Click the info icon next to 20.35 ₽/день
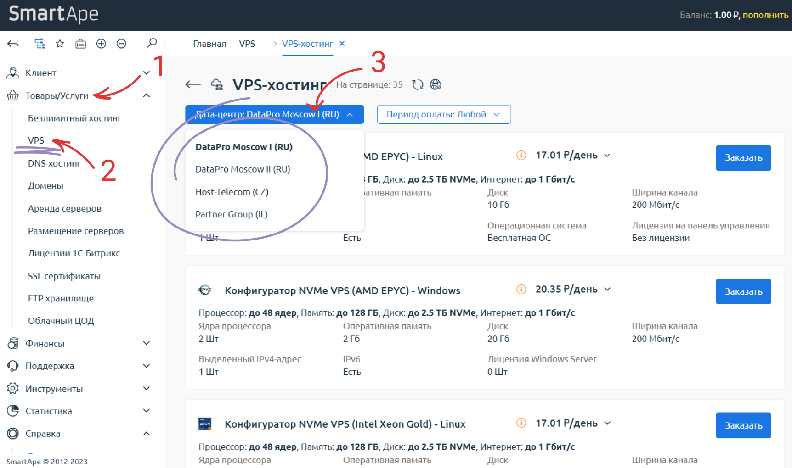 click(521, 289)
